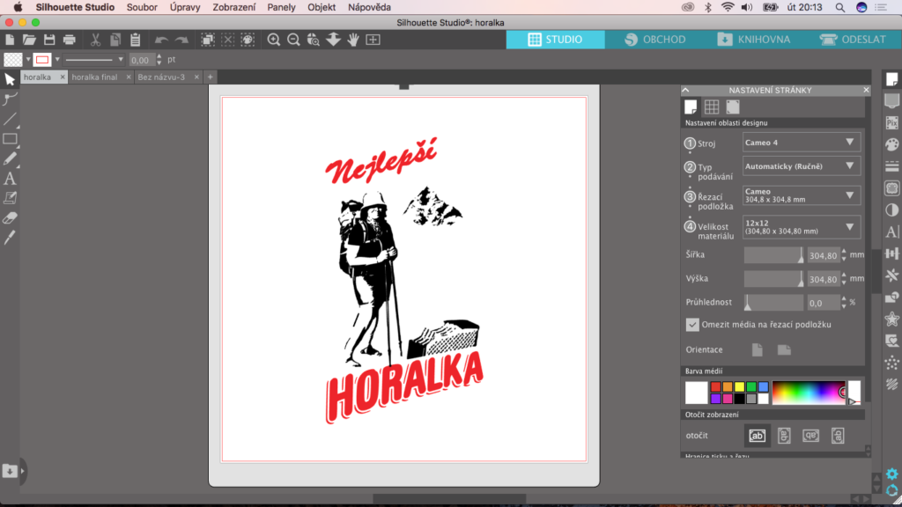Click the Šířka width value field

coord(824,255)
